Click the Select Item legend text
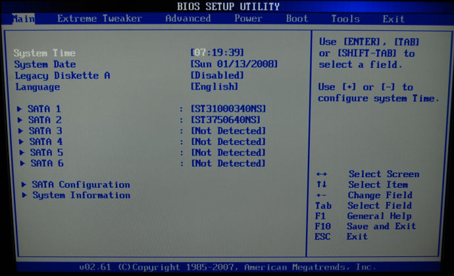This screenshot has width=454, height=276. coord(378,184)
